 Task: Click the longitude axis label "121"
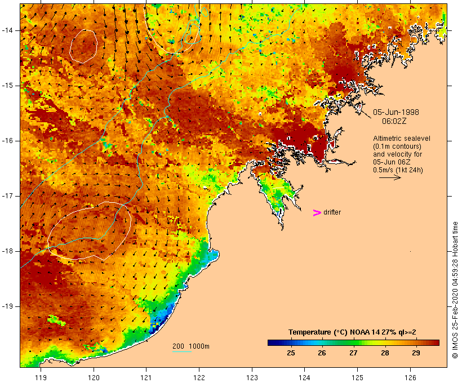coord(146,377)
